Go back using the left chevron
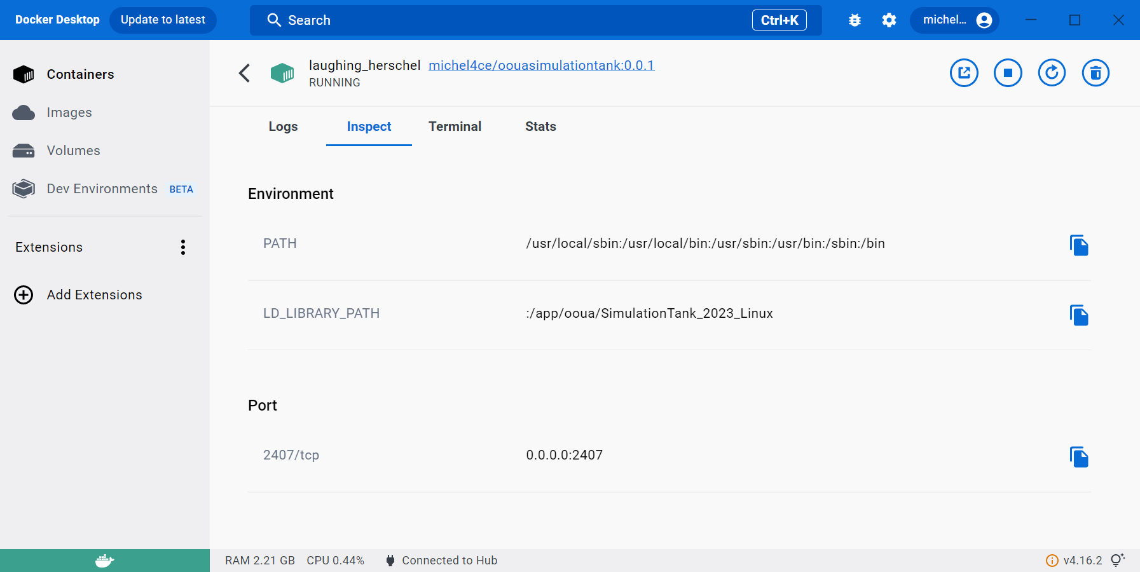1140x572 pixels. coord(245,73)
